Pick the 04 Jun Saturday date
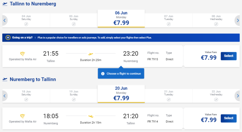 (x=26, y=20)
